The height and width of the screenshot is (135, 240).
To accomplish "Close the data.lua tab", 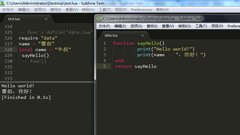I will click(142, 35).
